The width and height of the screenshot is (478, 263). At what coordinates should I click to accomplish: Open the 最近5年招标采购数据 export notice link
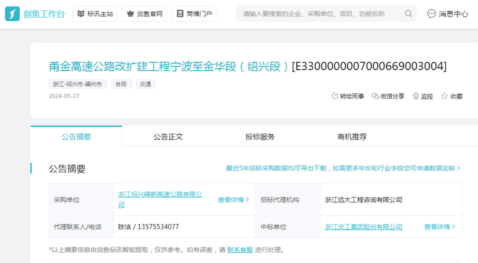343,168
